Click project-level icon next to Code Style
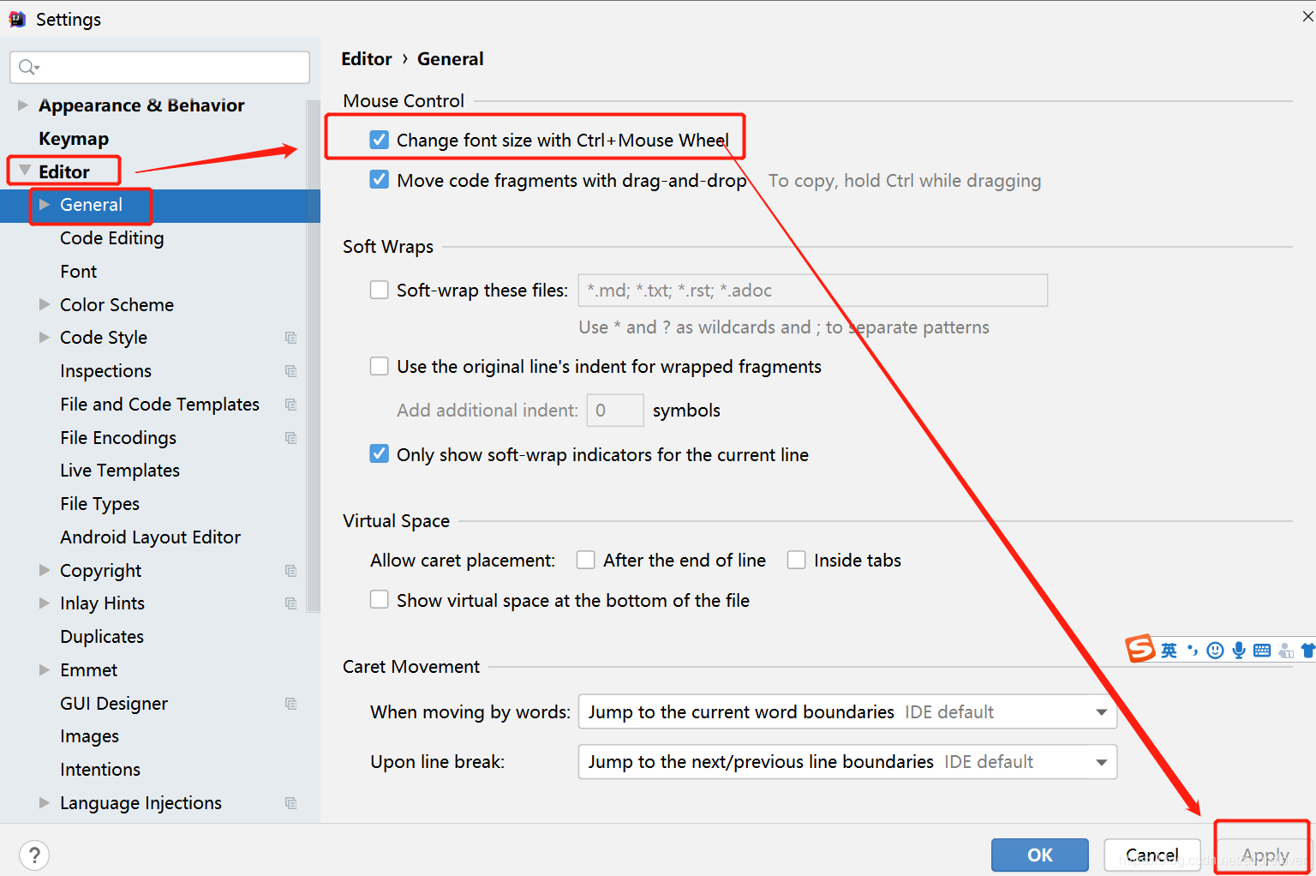The width and height of the screenshot is (1316, 876). (x=291, y=338)
